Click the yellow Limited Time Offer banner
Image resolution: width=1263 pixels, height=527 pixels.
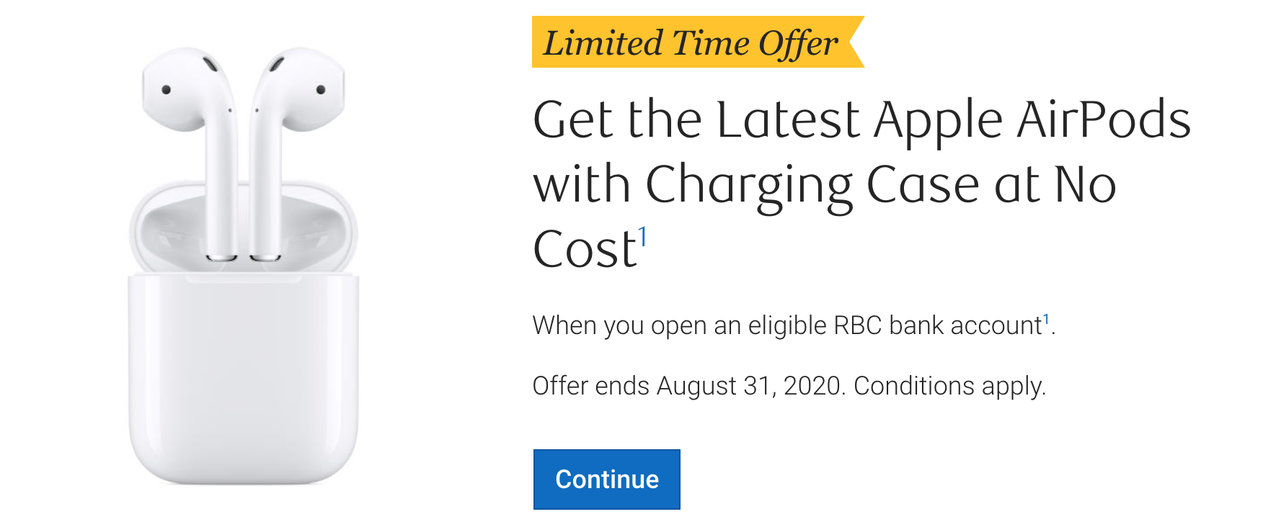click(x=698, y=42)
